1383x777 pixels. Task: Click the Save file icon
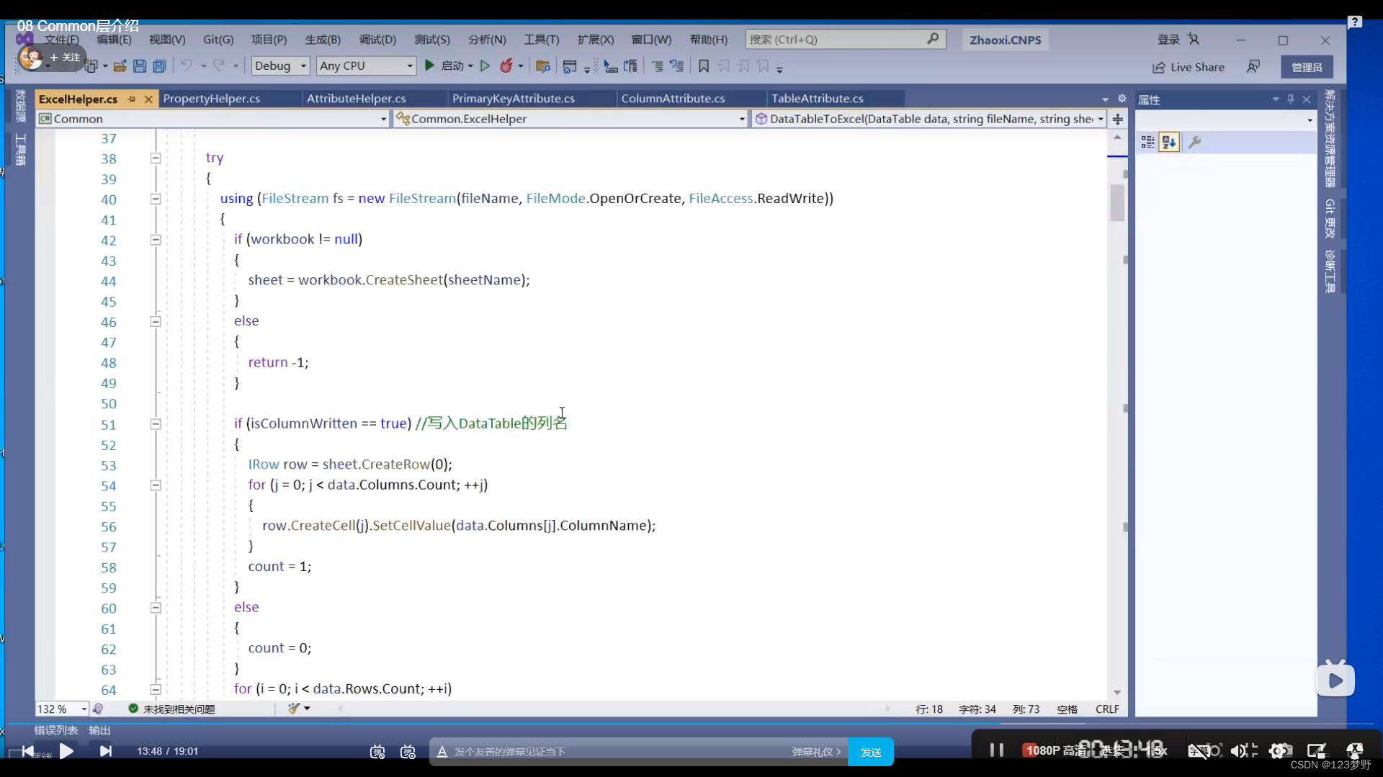point(140,66)
